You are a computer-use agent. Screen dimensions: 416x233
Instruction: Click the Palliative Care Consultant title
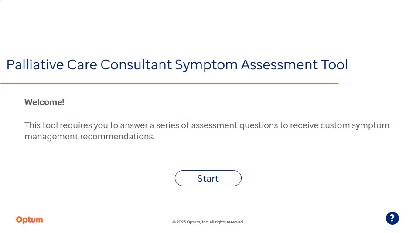point(177,65)
